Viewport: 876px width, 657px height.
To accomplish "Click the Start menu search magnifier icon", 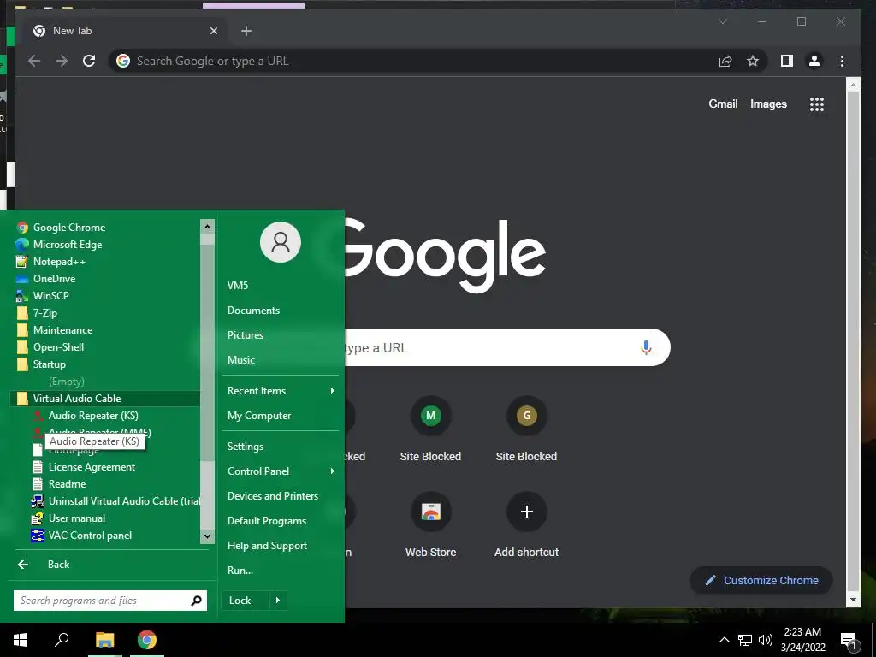I will [197, 601].
